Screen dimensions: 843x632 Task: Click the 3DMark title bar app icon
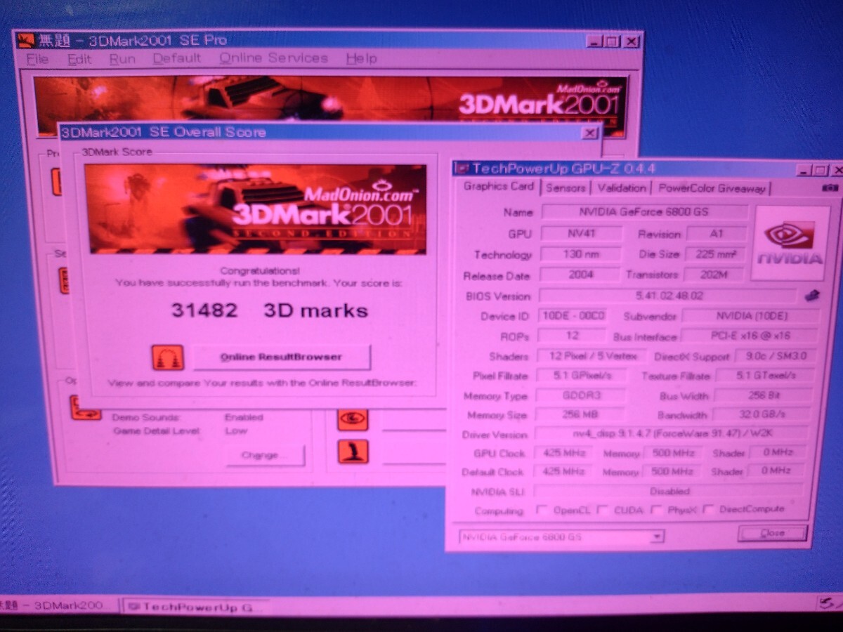25,40
